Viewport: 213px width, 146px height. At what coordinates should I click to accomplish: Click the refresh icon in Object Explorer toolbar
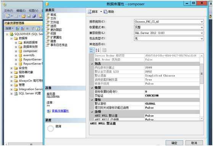(38, 29)
